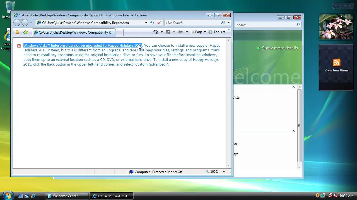Click the sidebar previous gadgets arrow
Screen dimensions: 357x200
point(345,6)
